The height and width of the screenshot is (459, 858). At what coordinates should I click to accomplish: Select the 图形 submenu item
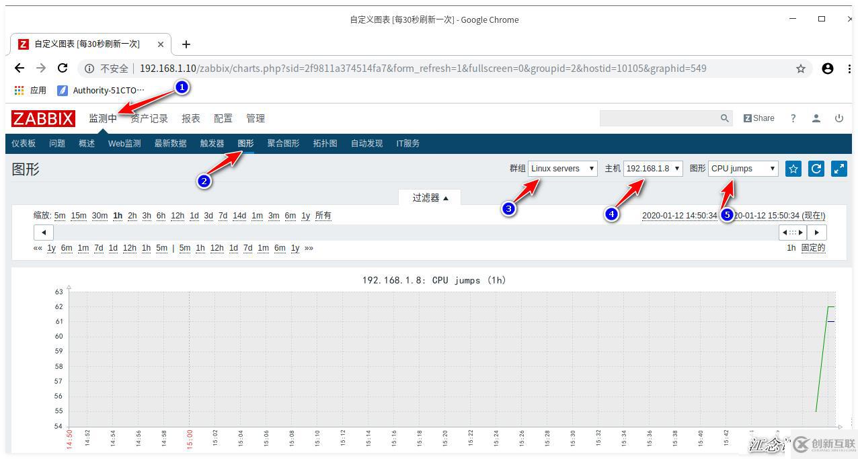point(246,144)
